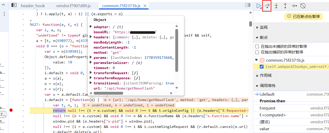Click the Step out of function icon
Image resolution: width=329 pixels, height=133 pixels.
[x=285, y=6]
